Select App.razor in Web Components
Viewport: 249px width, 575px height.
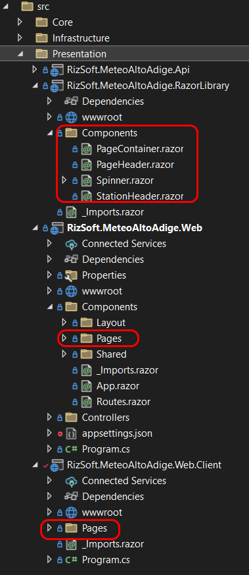(118, 386)
